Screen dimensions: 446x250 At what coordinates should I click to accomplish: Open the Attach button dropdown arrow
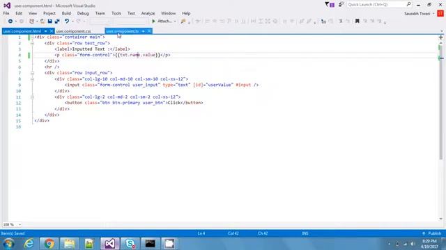pos(175,22)
